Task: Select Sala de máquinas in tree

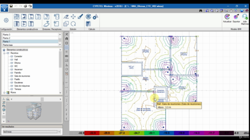Action: point(22,86)
